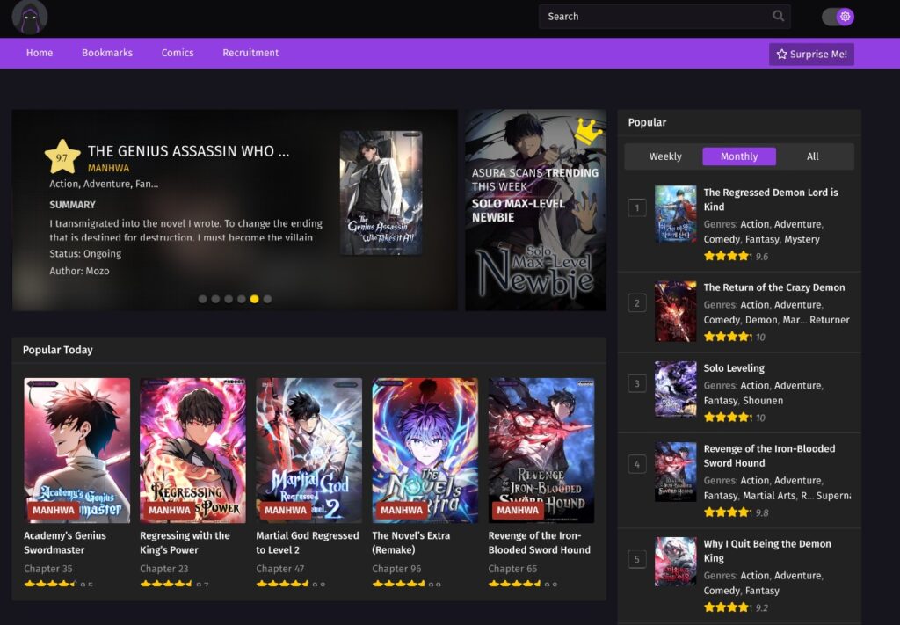Screen dimensions: 900x625
Task: Click the Solo Max-Level Newbie trending banner
Action: (x=535, y=210)
